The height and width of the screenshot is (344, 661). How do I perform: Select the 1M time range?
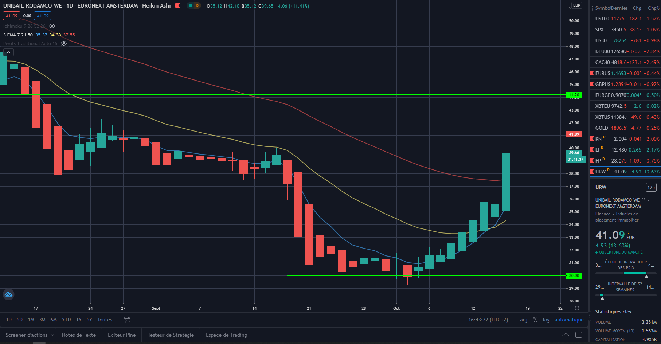coord(31,320)
